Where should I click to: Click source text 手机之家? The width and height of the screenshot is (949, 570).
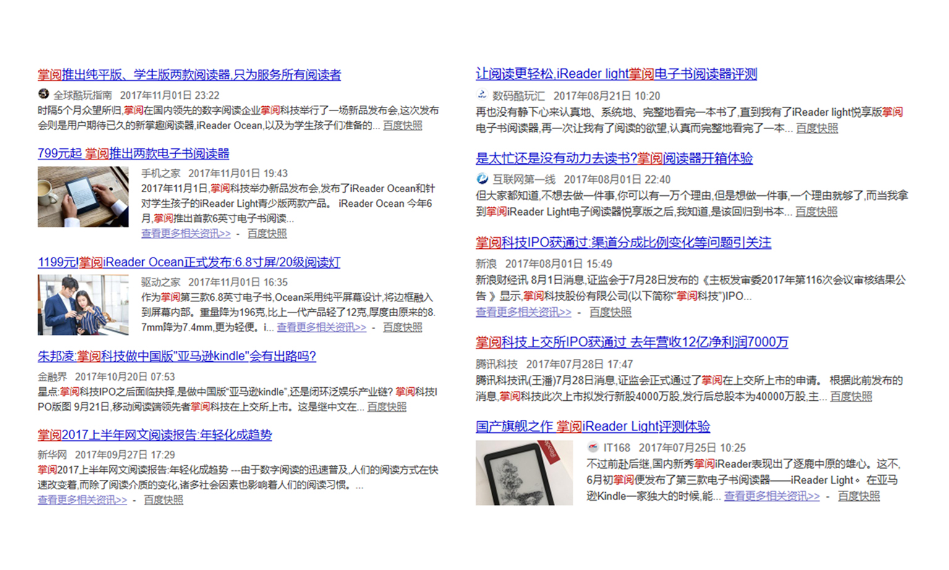click(161, 174)
